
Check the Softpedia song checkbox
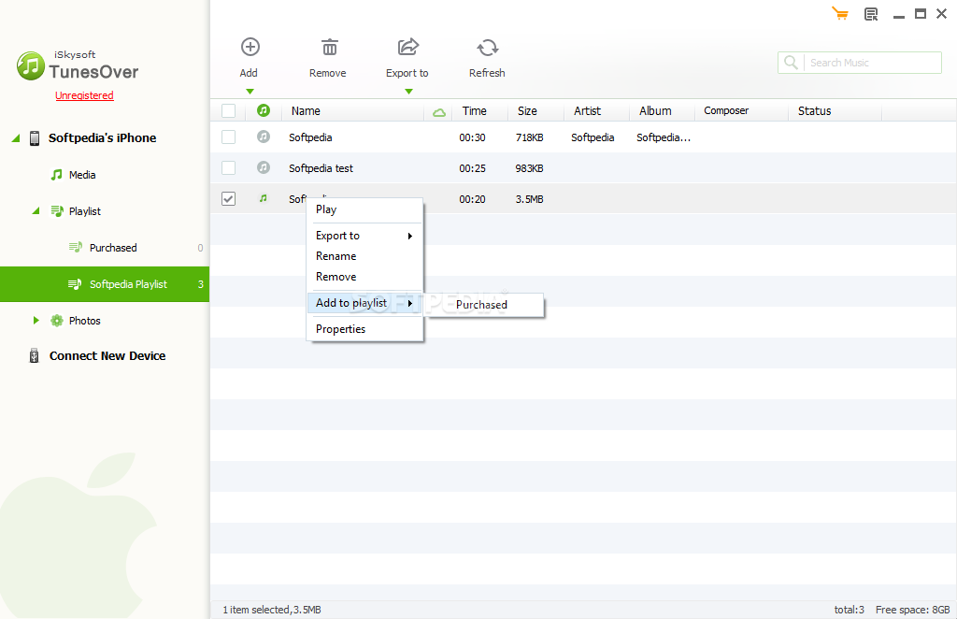228,137
